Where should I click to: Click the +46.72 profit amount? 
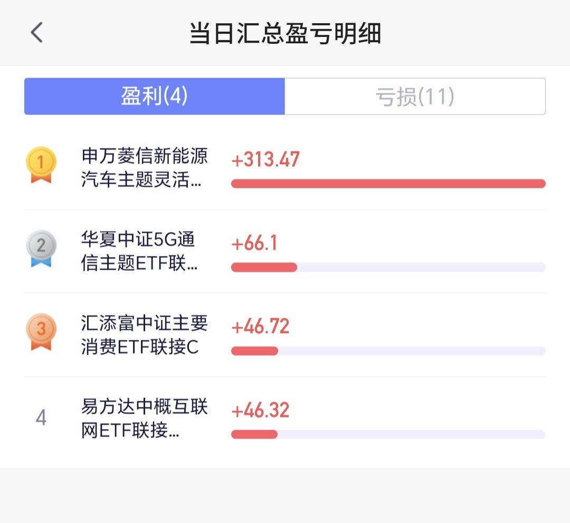point(261,327)
